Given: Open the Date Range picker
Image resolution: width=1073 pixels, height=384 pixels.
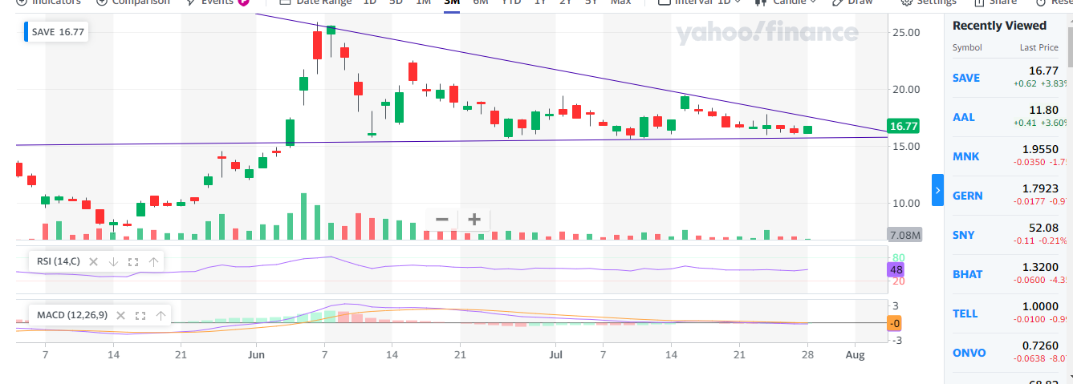Looking at the screenshot, I should [315, 2].
